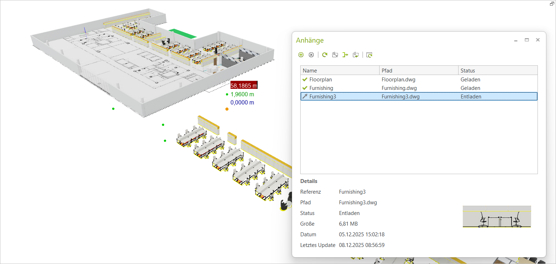Click the Bind attachment arrow icon
Image resolution: width=556 pixels, height=264 pixels.
[x=345, y=55]
